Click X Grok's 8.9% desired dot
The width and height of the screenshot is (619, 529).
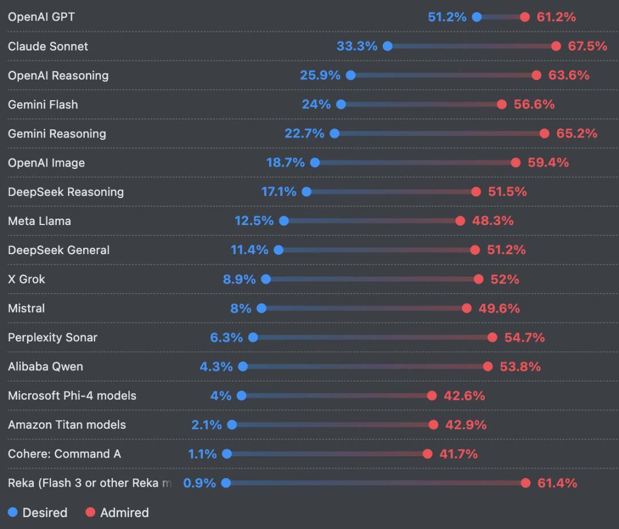(266, 279)
